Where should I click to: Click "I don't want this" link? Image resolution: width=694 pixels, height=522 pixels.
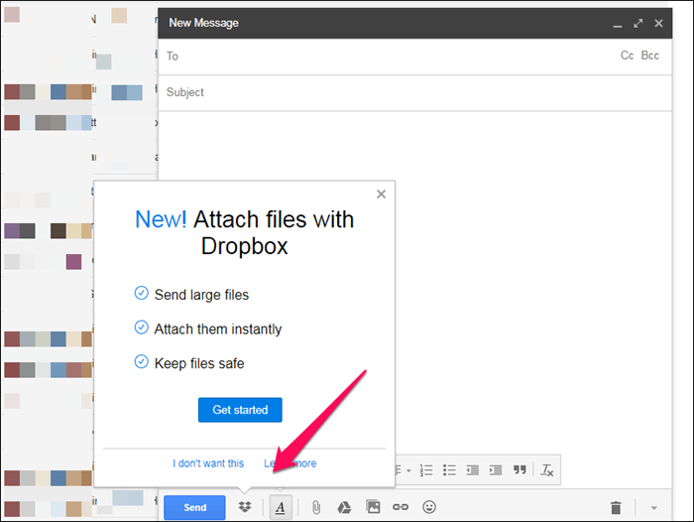click(x=208, y=463)
